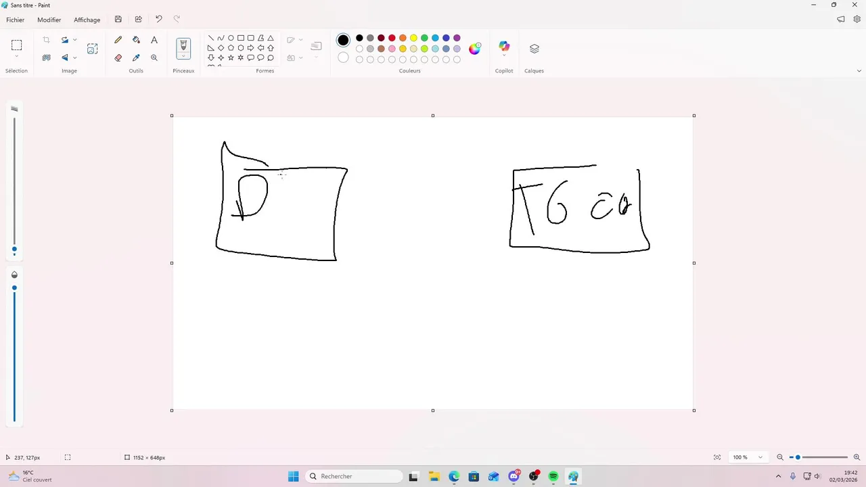Open the weather widget Ciel couvert
Image resolution: width=866 pixels, height=487 pixels.
coord(30,476)
